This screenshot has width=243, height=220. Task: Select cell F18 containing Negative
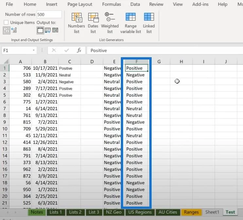136,183
